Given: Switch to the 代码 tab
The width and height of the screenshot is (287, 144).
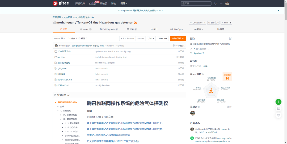Looking at the screenshot, I should pyautogui.click(x=64, y=29).
